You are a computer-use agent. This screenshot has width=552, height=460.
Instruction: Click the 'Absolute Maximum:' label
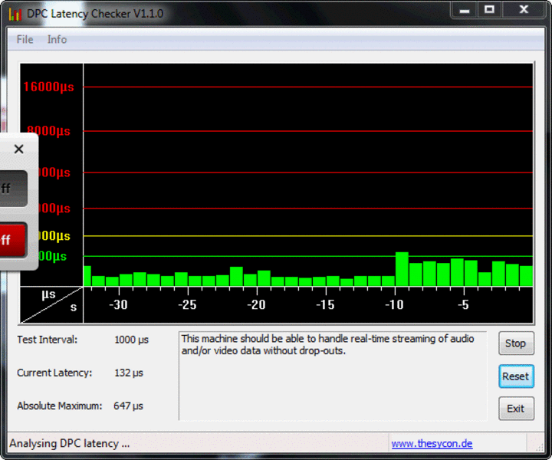pos(60,406)
